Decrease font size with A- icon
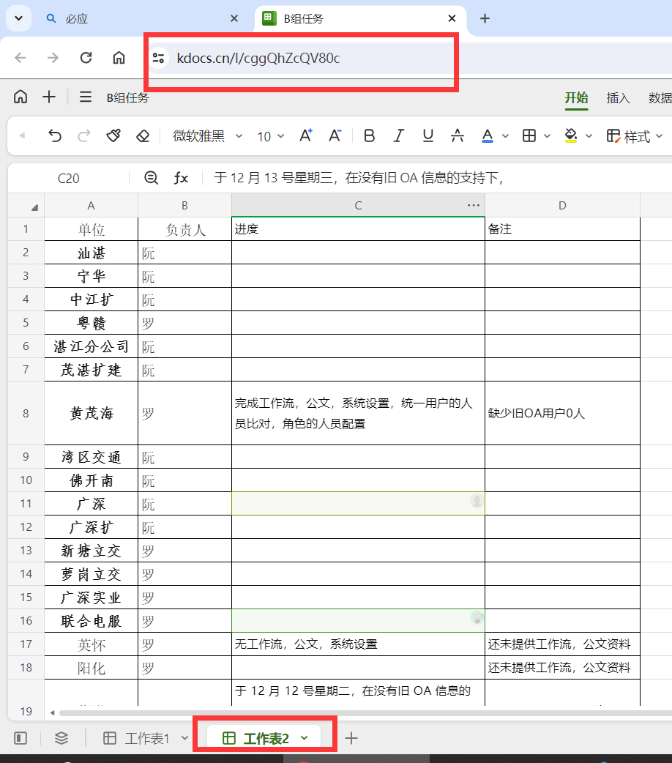This screenshot has height=763, width=672. coord(335,135)
